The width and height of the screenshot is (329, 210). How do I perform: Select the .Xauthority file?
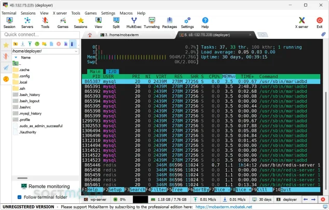point(24,132)
